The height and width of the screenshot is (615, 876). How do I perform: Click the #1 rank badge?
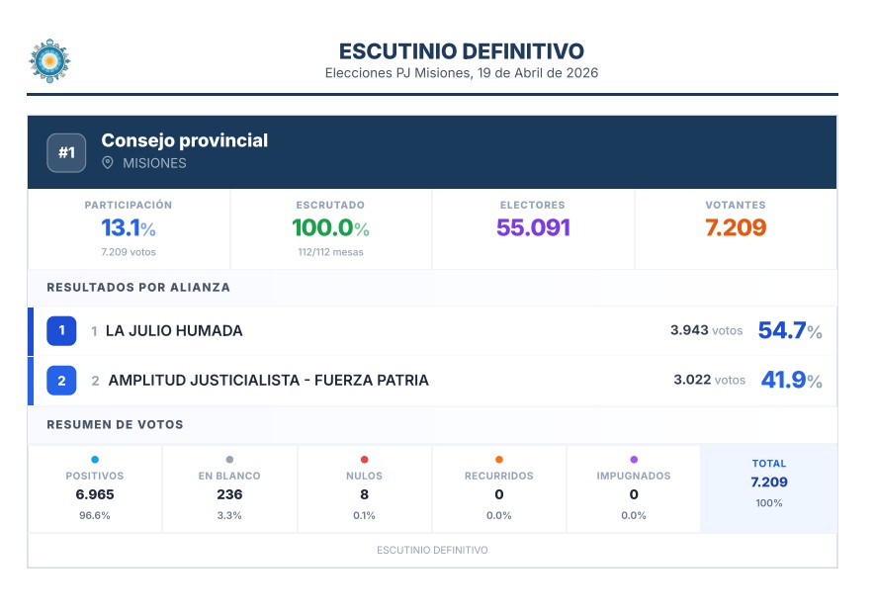point(66,152)
